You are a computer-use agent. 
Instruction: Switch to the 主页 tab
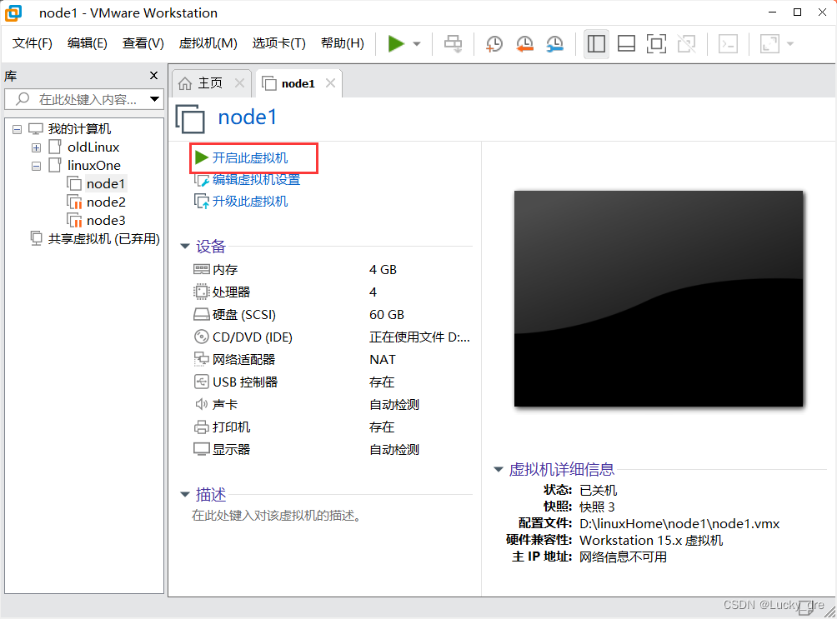(210, 83)
